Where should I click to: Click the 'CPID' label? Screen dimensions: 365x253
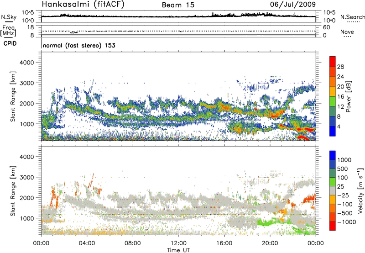[10, 43]
